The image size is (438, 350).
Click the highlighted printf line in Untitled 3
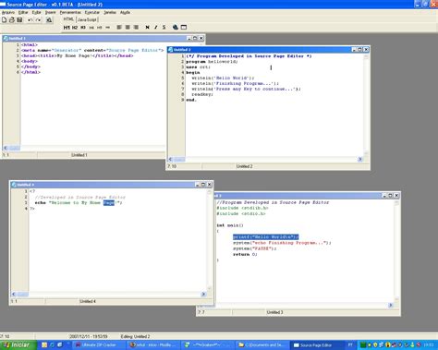tap(265, 236)
